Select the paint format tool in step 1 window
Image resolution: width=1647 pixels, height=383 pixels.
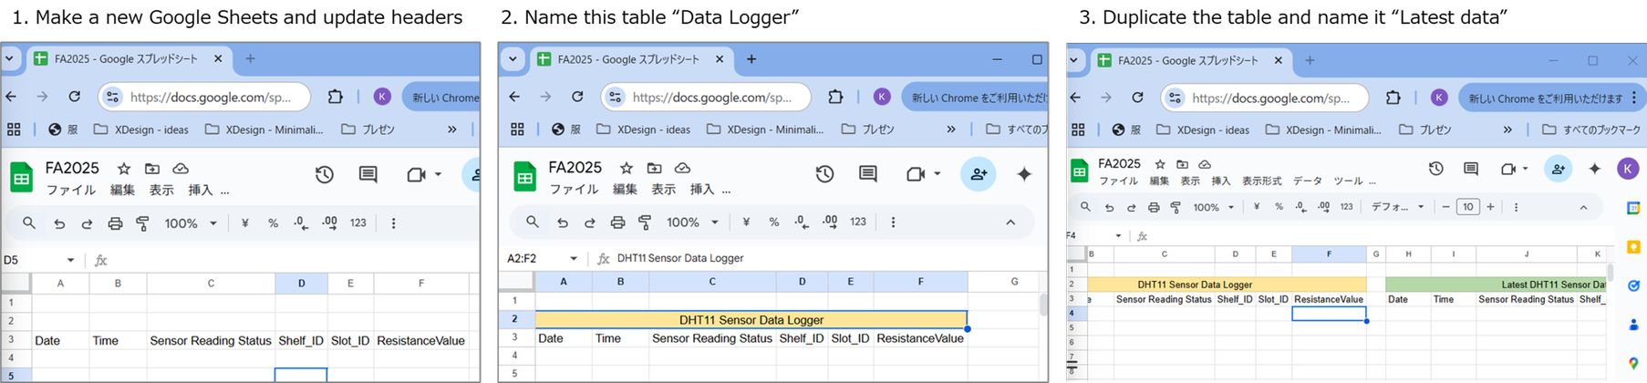[142, 223]
